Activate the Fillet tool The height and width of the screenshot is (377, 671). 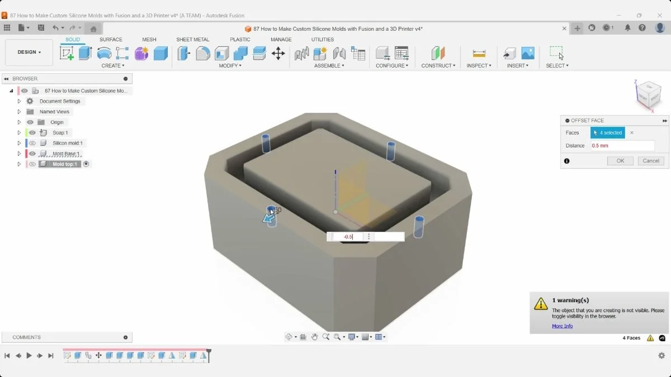(203, 53)
